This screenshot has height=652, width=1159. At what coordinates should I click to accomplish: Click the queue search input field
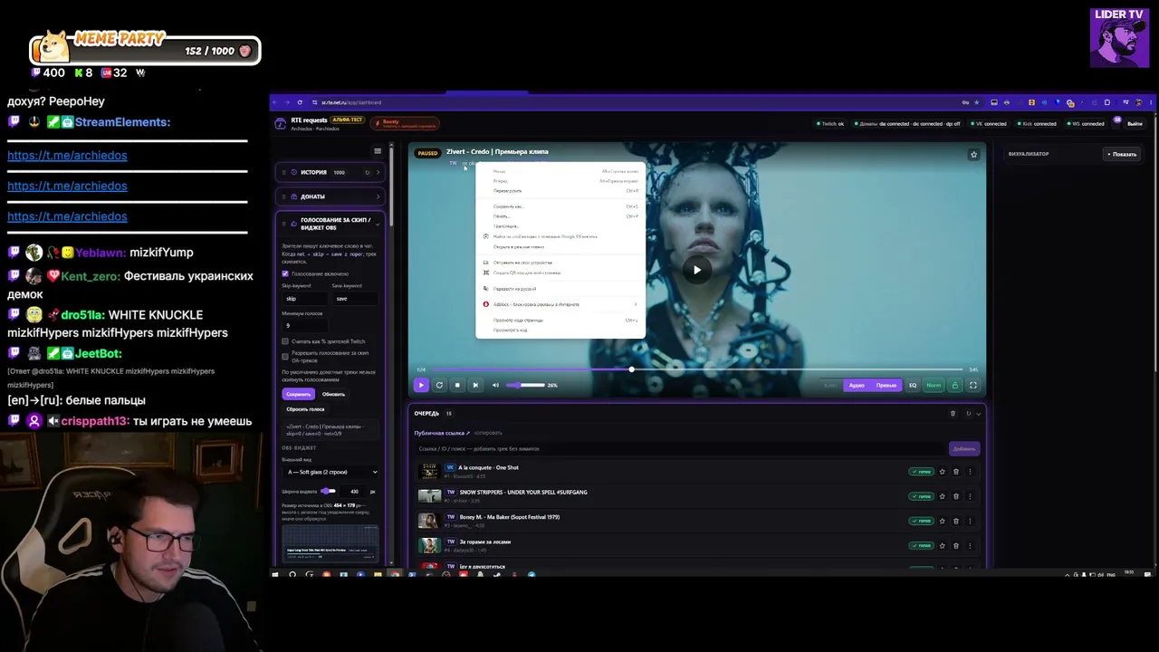pos(681,448)
